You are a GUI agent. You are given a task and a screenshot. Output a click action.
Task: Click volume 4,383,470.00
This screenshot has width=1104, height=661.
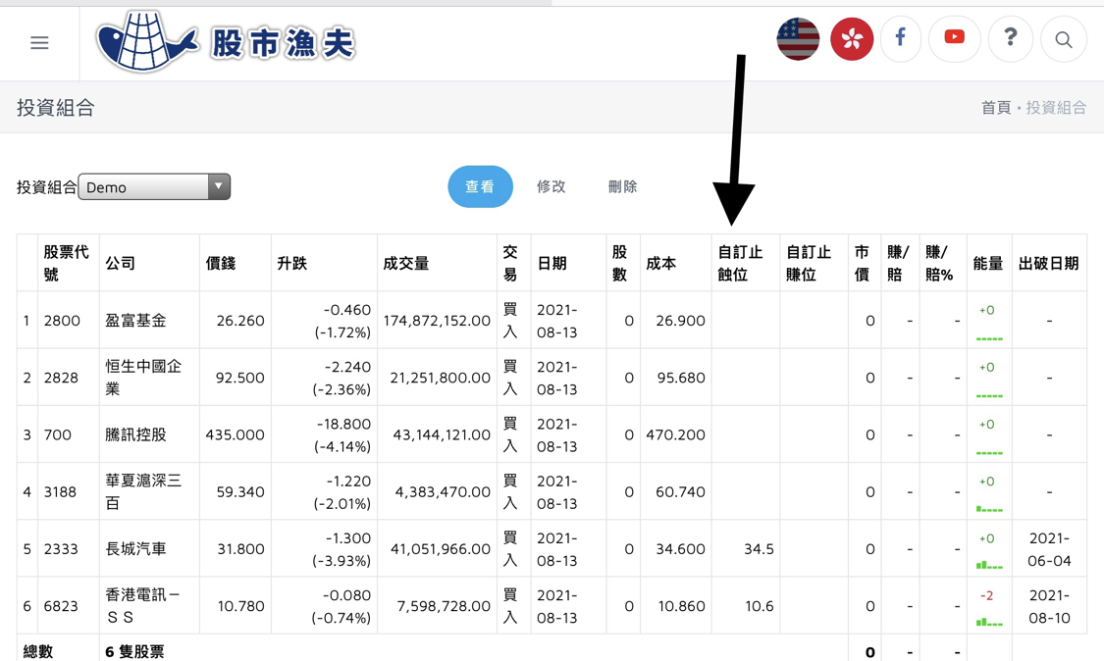[x=443, y=491]
